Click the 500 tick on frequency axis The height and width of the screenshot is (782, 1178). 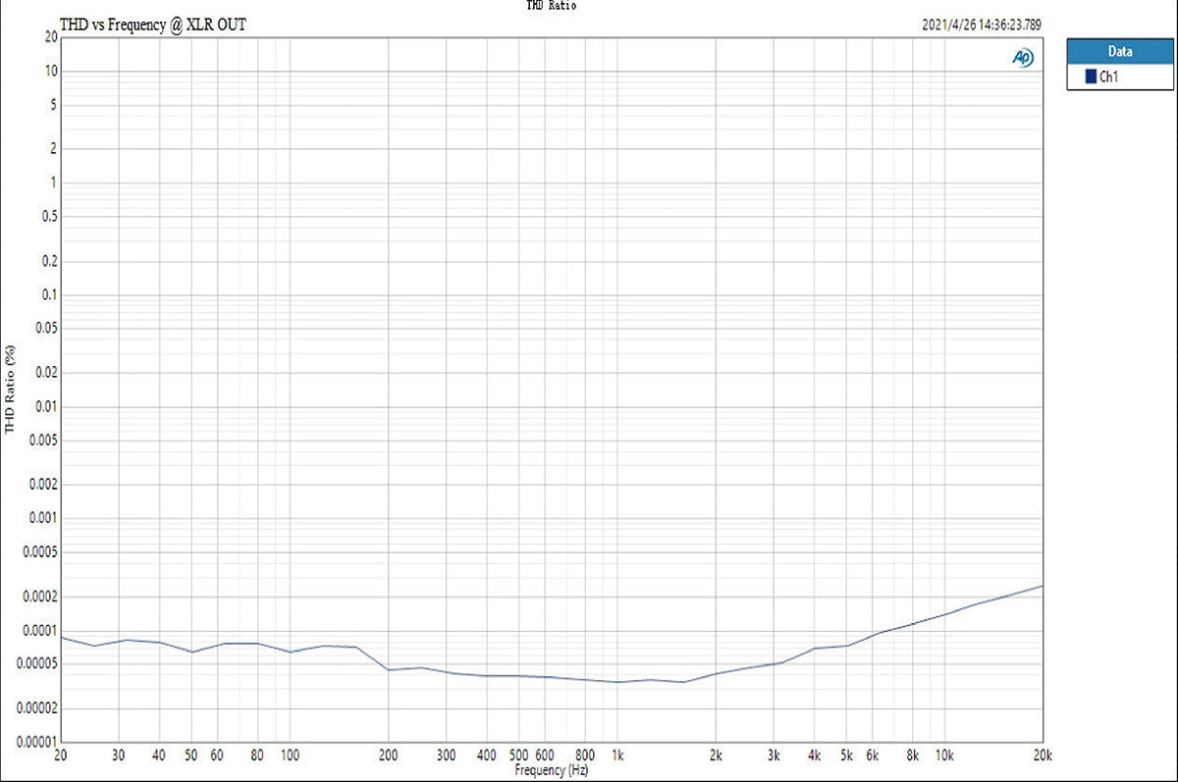click(518, 756)
